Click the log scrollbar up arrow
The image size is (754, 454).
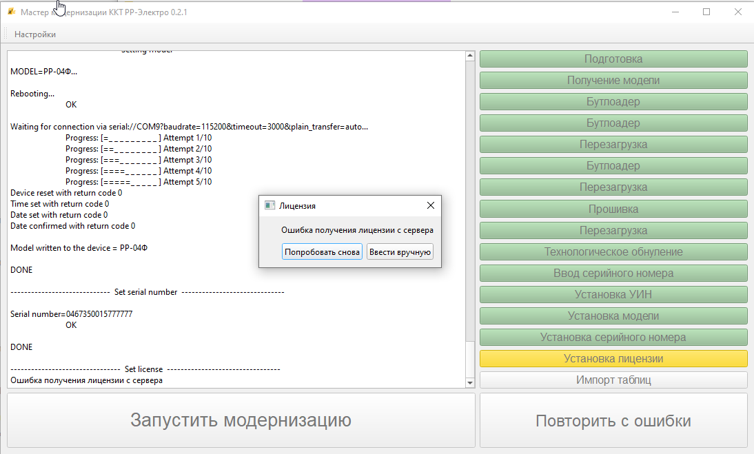point(470,56)
